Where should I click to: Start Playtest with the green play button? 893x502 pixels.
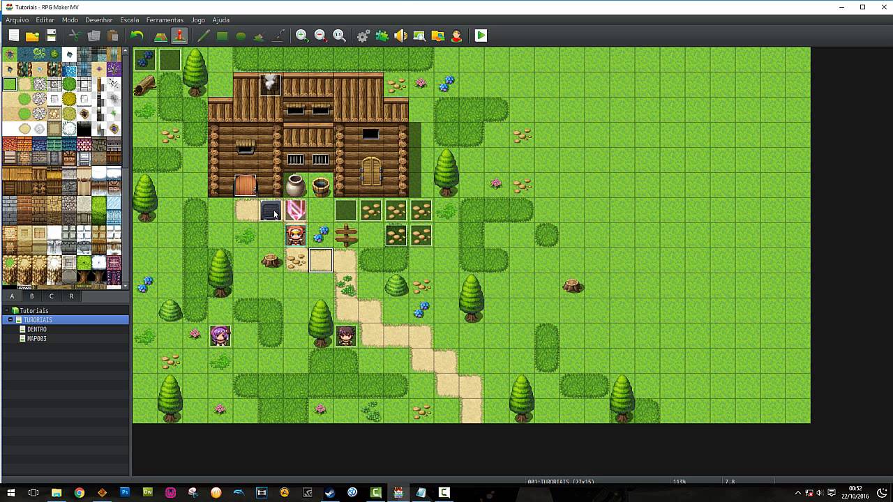481,36
